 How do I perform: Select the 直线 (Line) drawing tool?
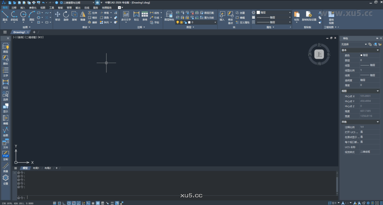click(5, 15)
